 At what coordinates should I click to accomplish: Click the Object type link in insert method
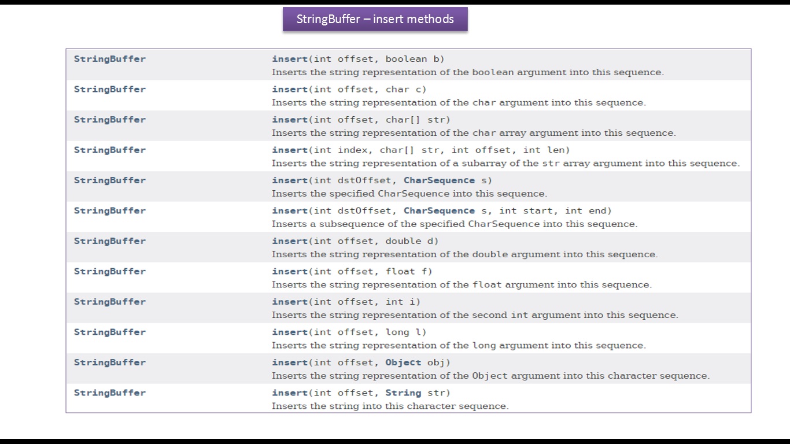tap(403, 362)
